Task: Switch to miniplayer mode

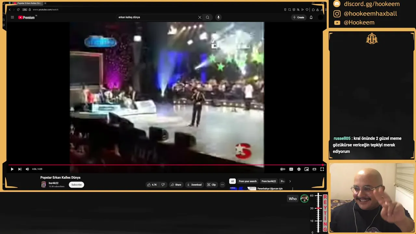Action: tap(306, 169)
